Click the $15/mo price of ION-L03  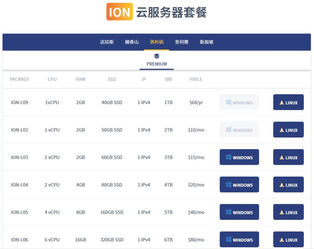(x=196, y=157)
